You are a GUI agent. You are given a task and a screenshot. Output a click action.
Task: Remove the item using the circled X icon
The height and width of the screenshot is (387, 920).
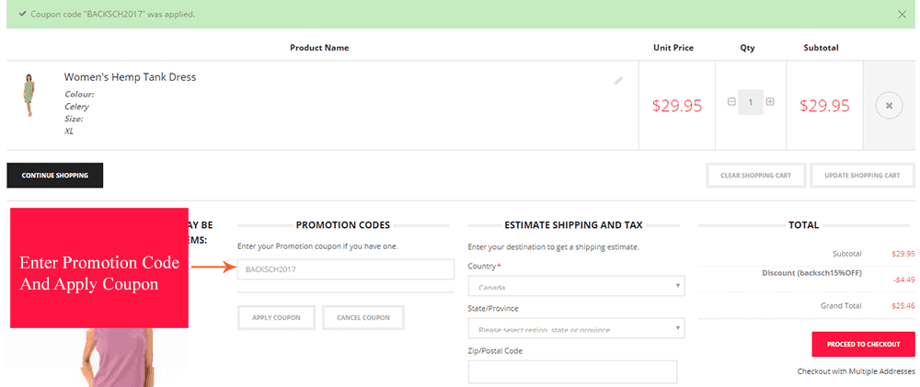pos(889,106)
